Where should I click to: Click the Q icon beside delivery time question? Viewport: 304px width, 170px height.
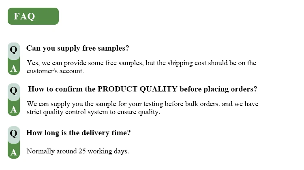pyautogui.click(x=13, y=134)
